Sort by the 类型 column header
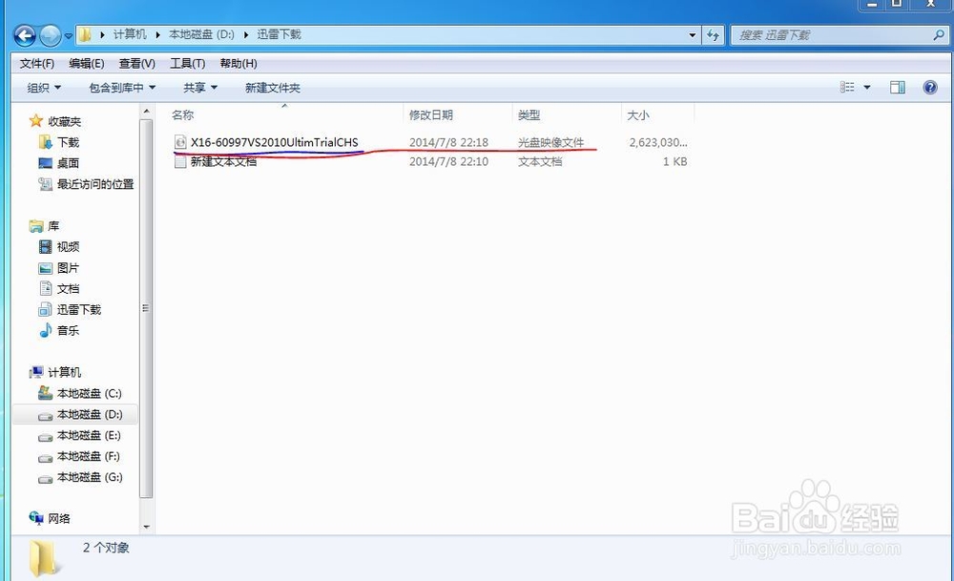The image size is (954, 581). 529,115
